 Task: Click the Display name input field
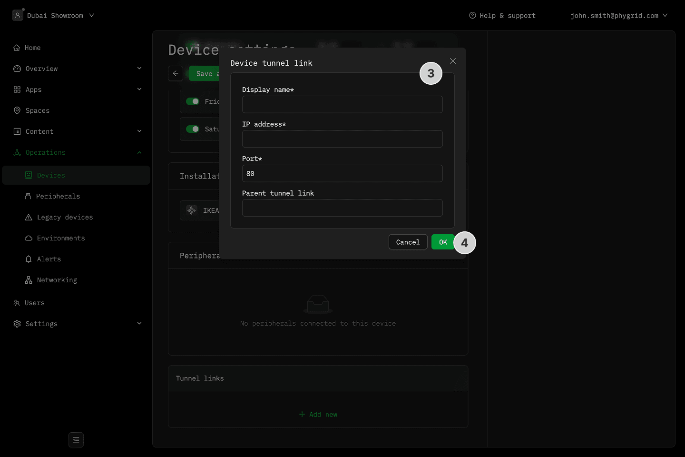click(342, 104)
